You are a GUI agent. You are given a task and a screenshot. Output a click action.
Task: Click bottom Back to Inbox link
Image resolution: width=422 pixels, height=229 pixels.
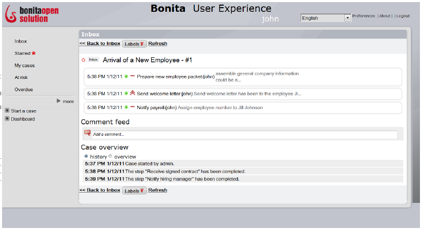[x=100, y=190]
